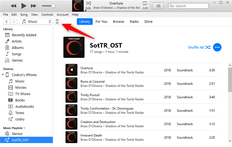Click the -3:29 remaining time display

(x=145, y=8)
